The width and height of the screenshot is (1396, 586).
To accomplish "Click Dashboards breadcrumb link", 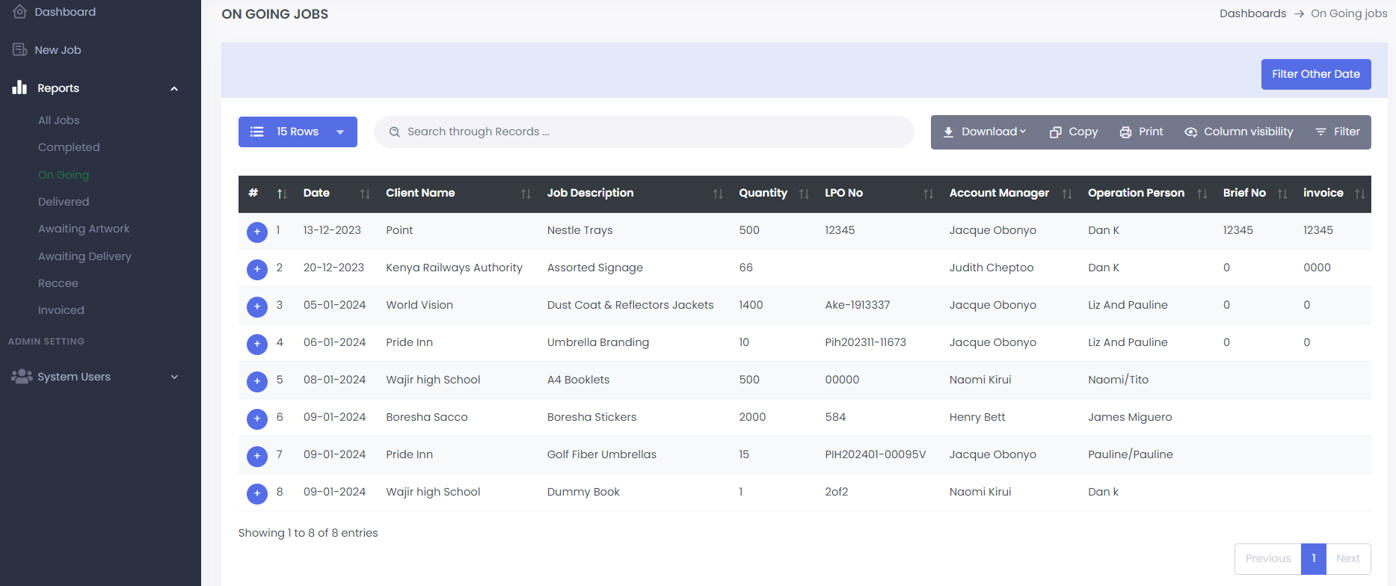I will coord(1253,13).
